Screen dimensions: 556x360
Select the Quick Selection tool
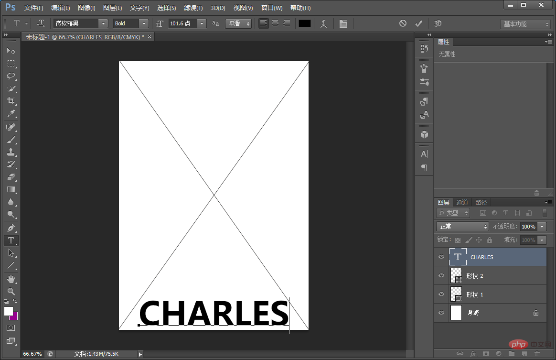[11, 88]
